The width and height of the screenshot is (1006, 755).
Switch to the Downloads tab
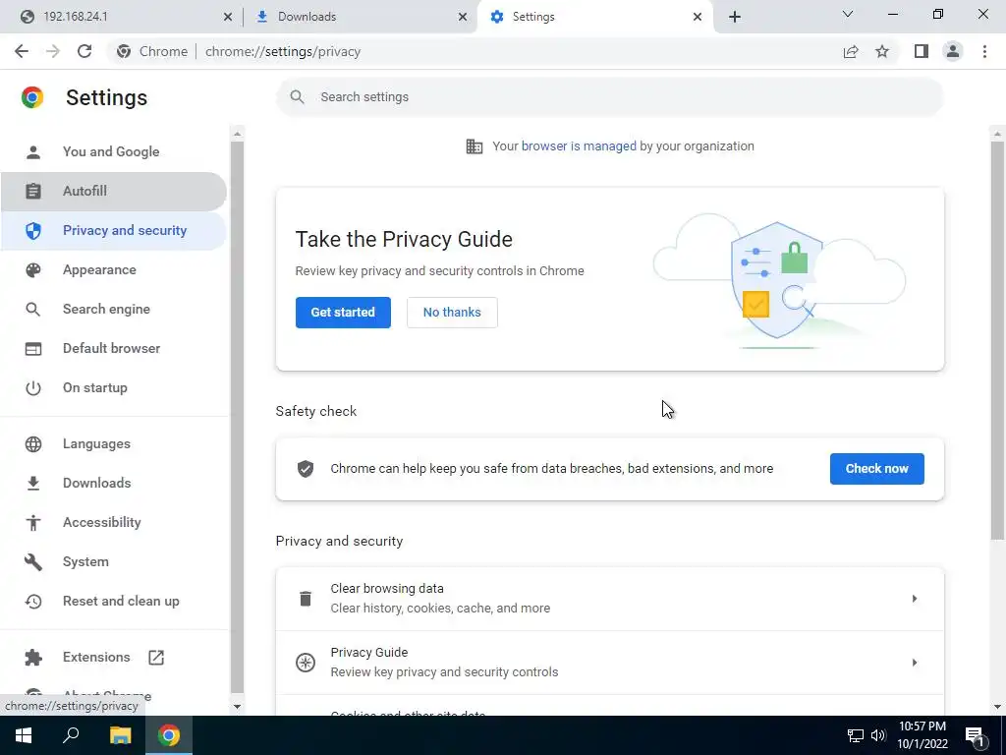(x=360, y=17)
